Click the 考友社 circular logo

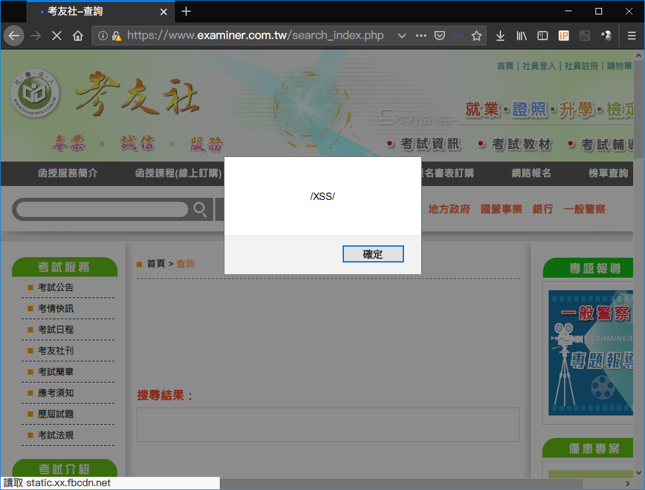(x=35, y=93)
